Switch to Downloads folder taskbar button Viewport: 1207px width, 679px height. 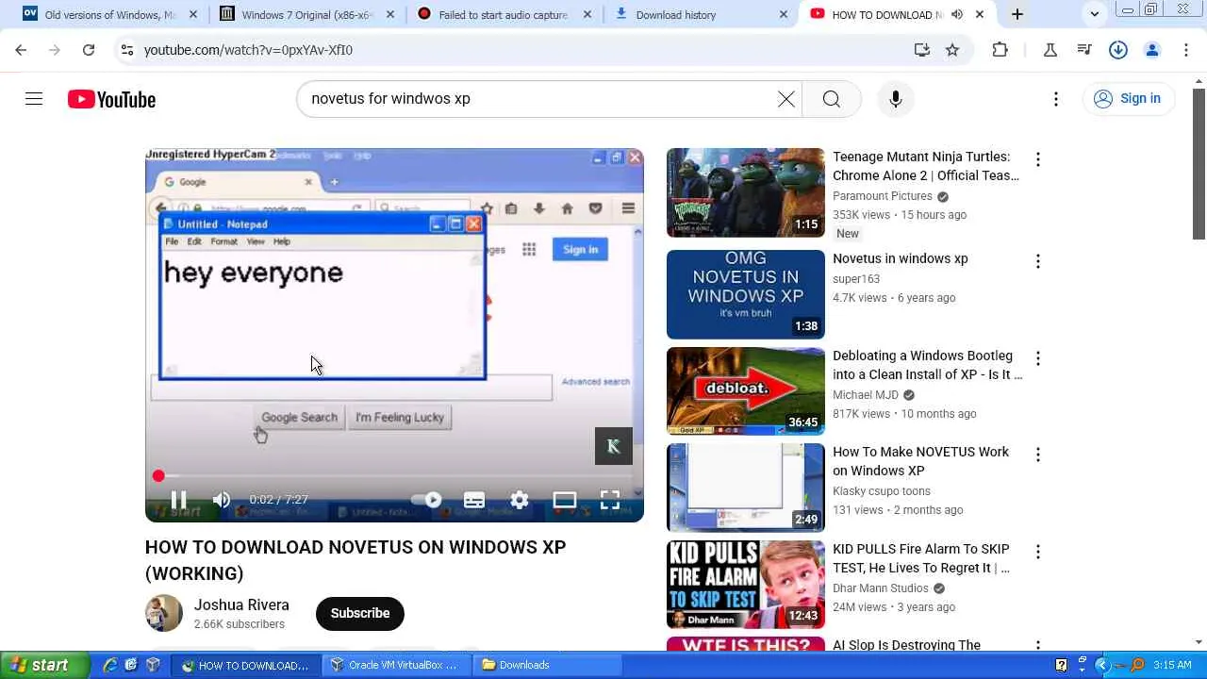tap(545, 665)
